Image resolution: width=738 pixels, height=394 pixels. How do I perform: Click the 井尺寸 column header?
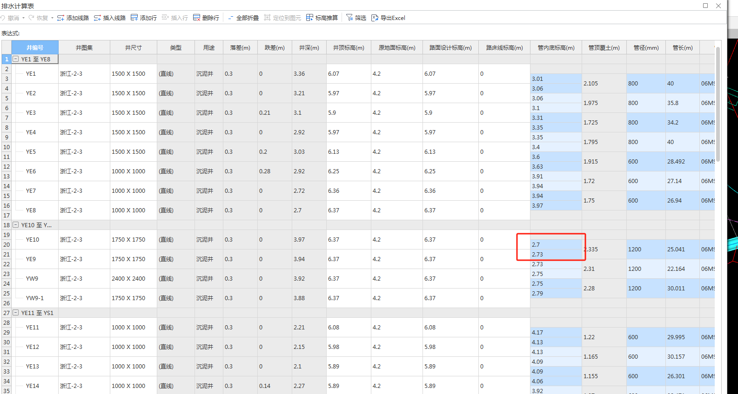(134, 47)
